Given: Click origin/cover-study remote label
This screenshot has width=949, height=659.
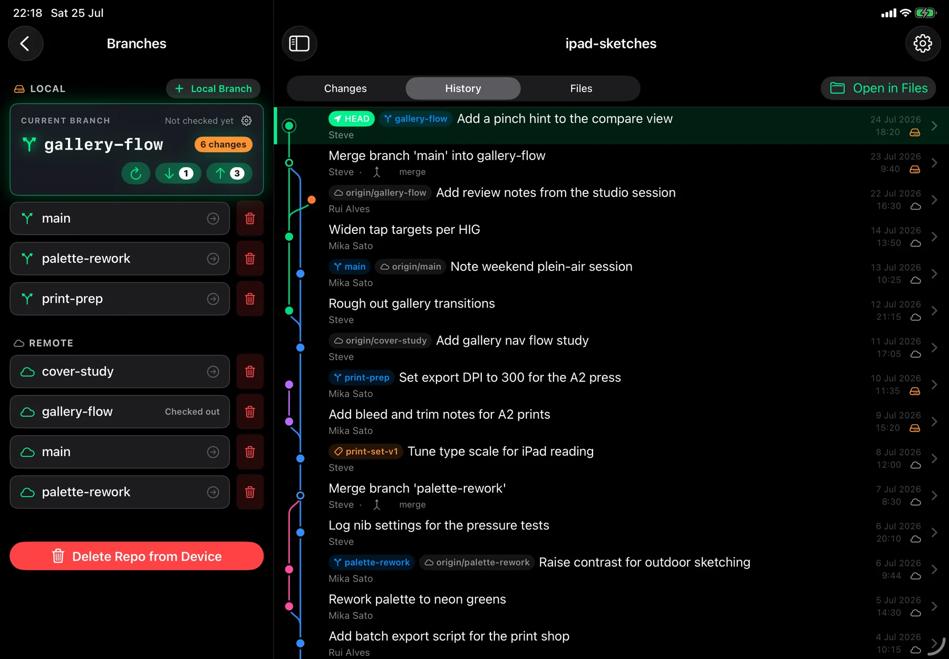Looking at the screenshot, I should click(x=380, y=341).
